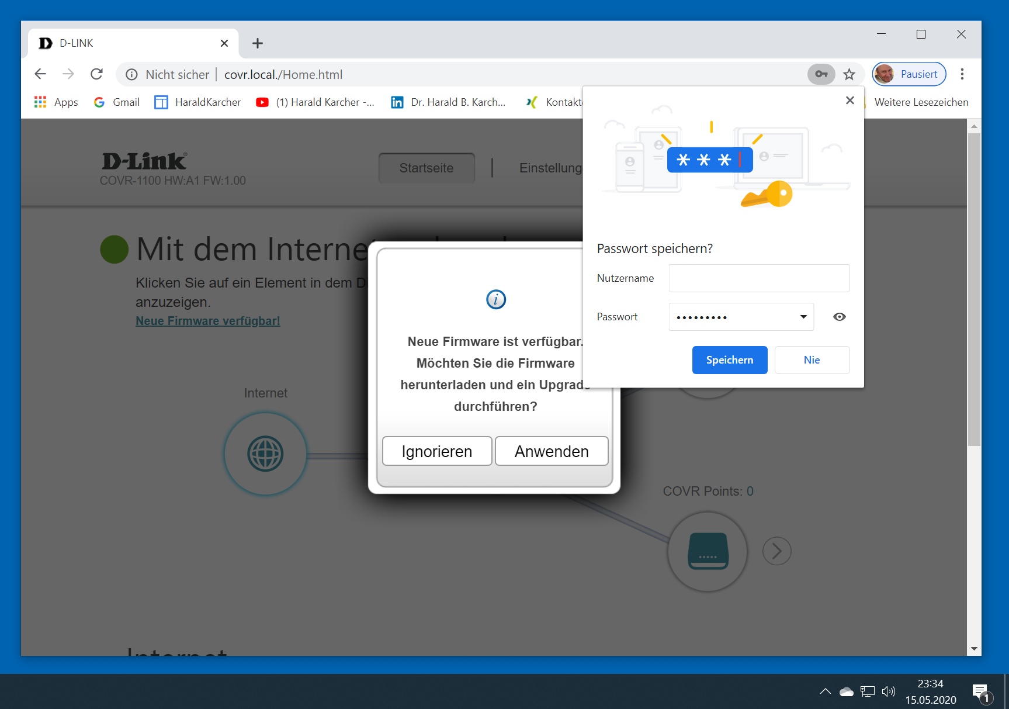Select the D-LINK tab
This screenshot has height=709, width=1009.
pos(133,43)
